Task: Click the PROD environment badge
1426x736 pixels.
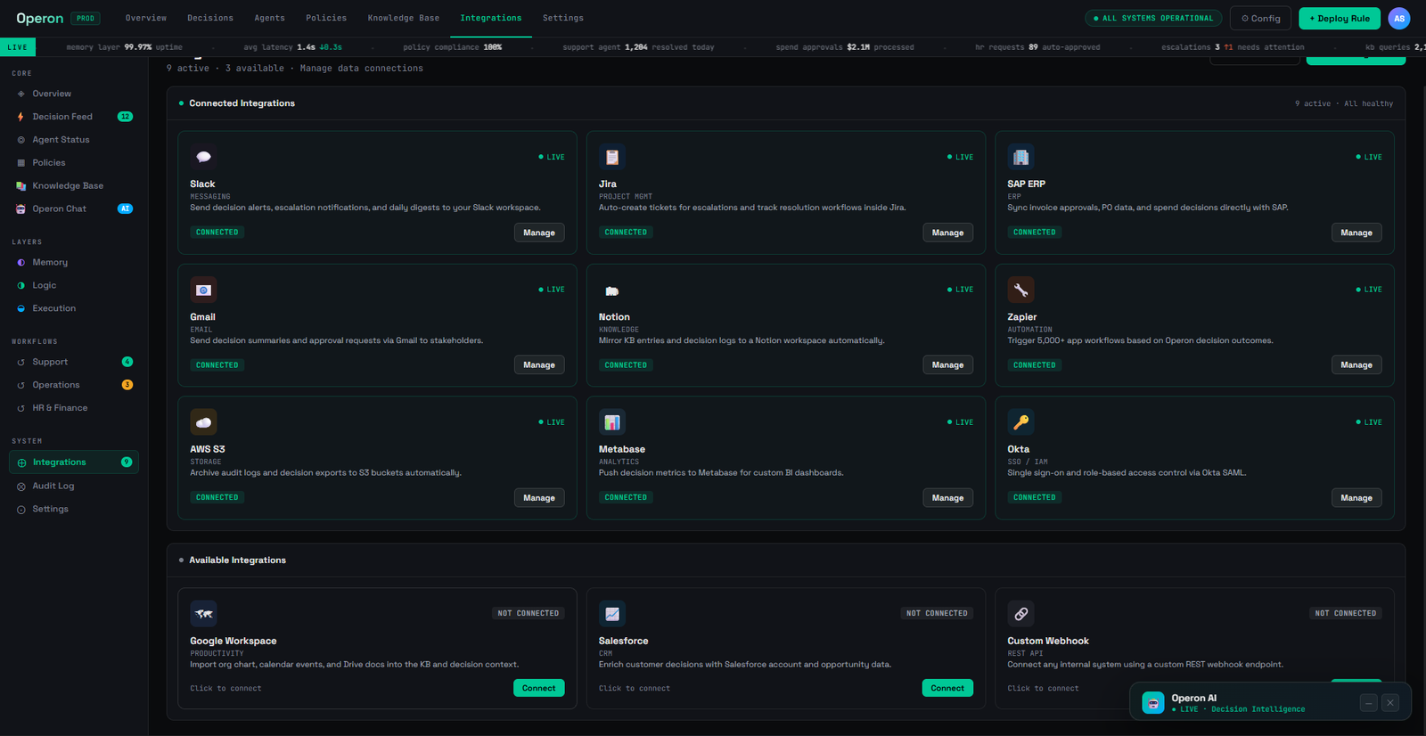Action: 86,18
